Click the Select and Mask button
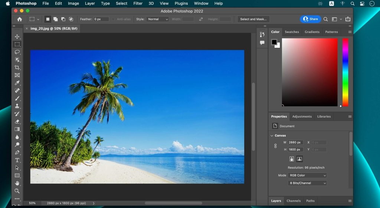This screenshot has height=208, width=380. pyautogui.click(x=253, y=19)
